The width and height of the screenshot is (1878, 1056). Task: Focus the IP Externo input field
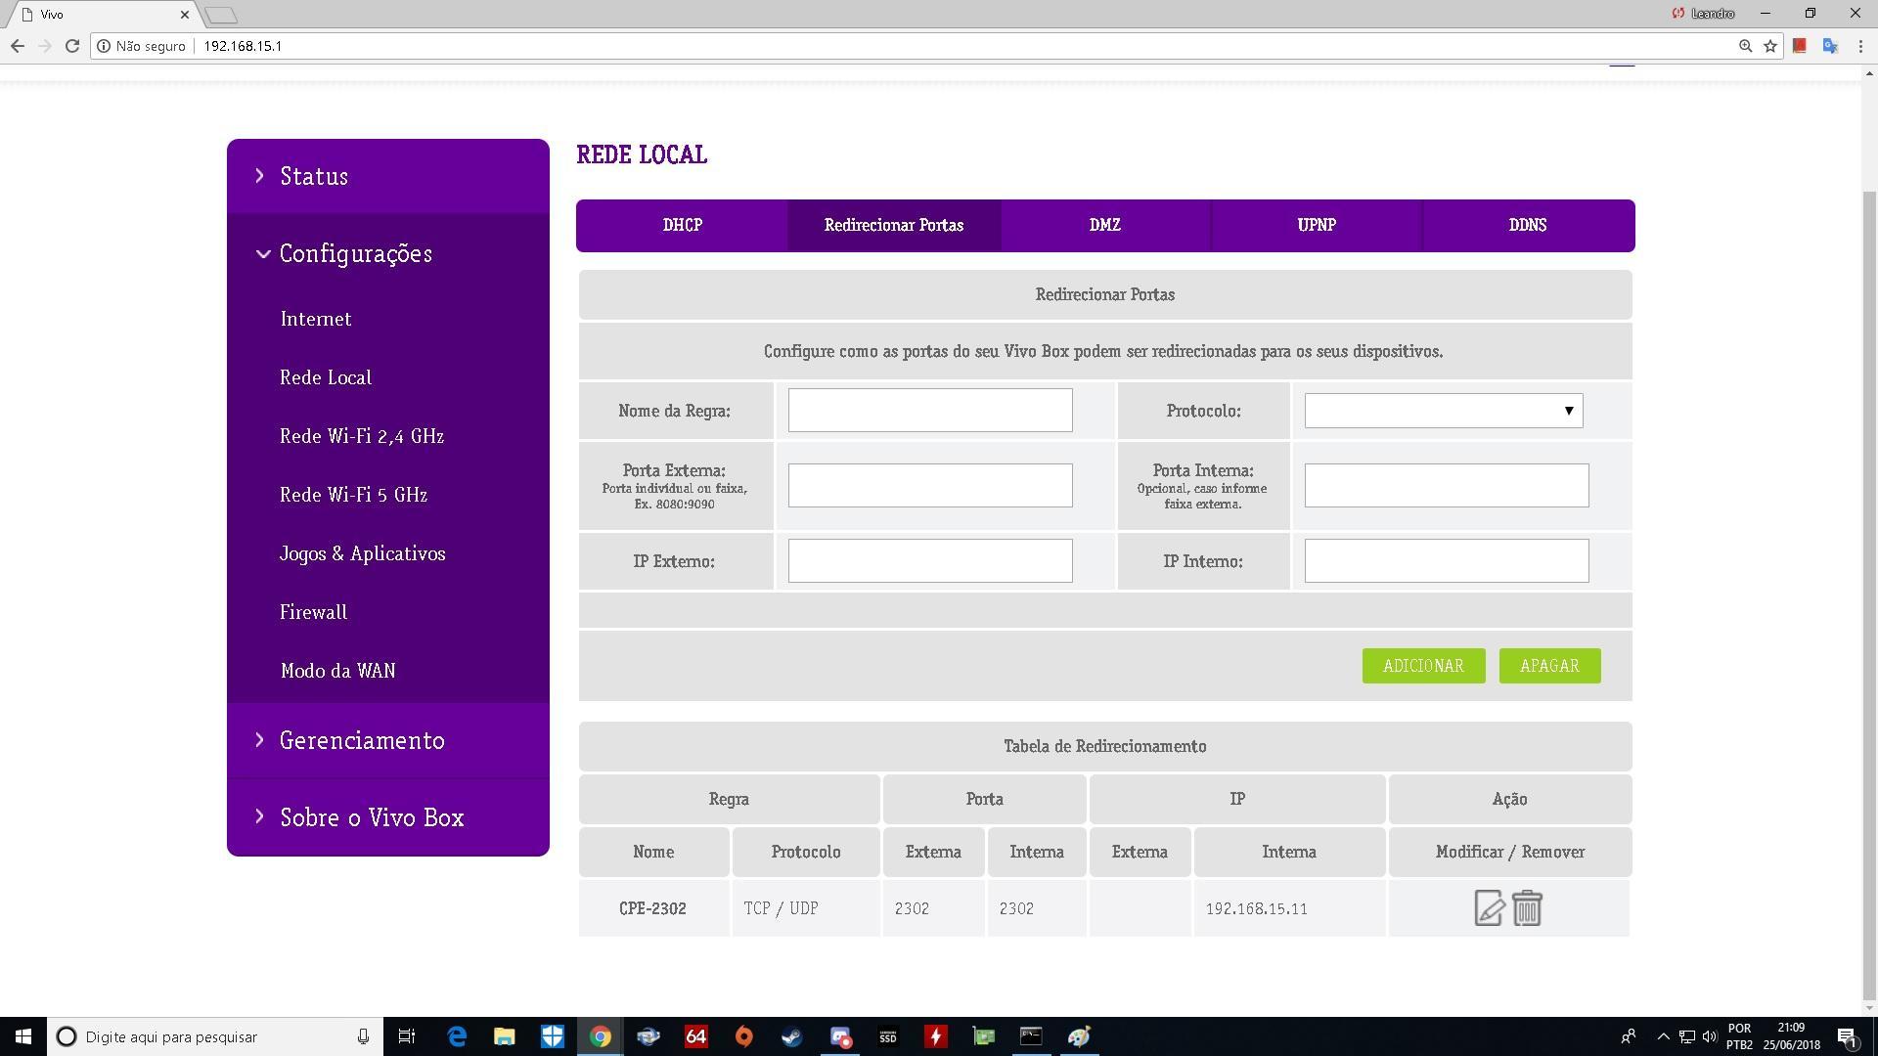tap(930, 561)
